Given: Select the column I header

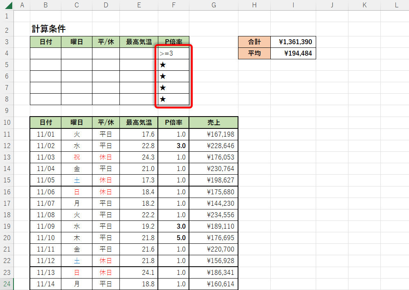Looking at the screenshot, I should tap(293, 5).
